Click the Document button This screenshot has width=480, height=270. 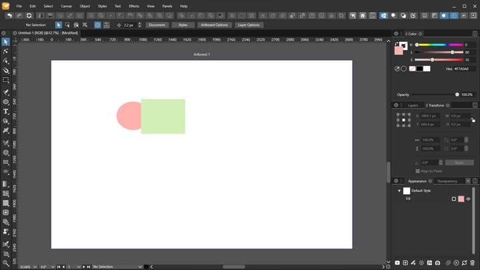pyautogui.click(x=157, y=25)
